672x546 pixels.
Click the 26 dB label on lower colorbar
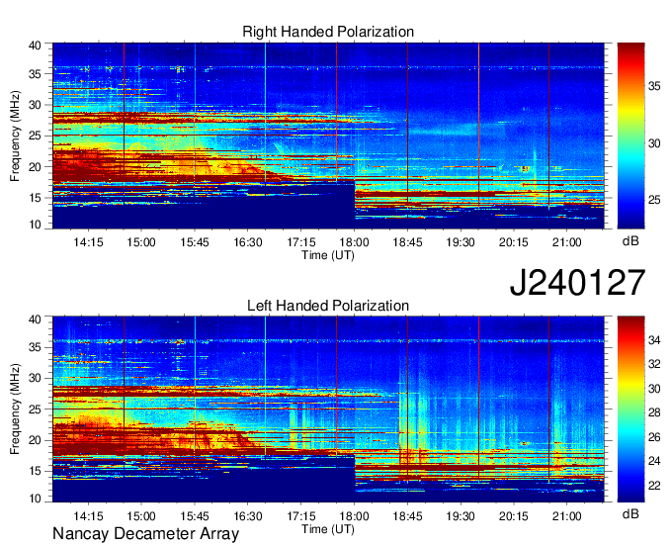[x=654, y=437]
